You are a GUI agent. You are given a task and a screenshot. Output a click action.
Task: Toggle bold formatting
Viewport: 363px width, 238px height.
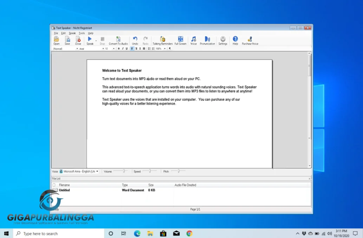pyautogui.click(x=119, y=49)
